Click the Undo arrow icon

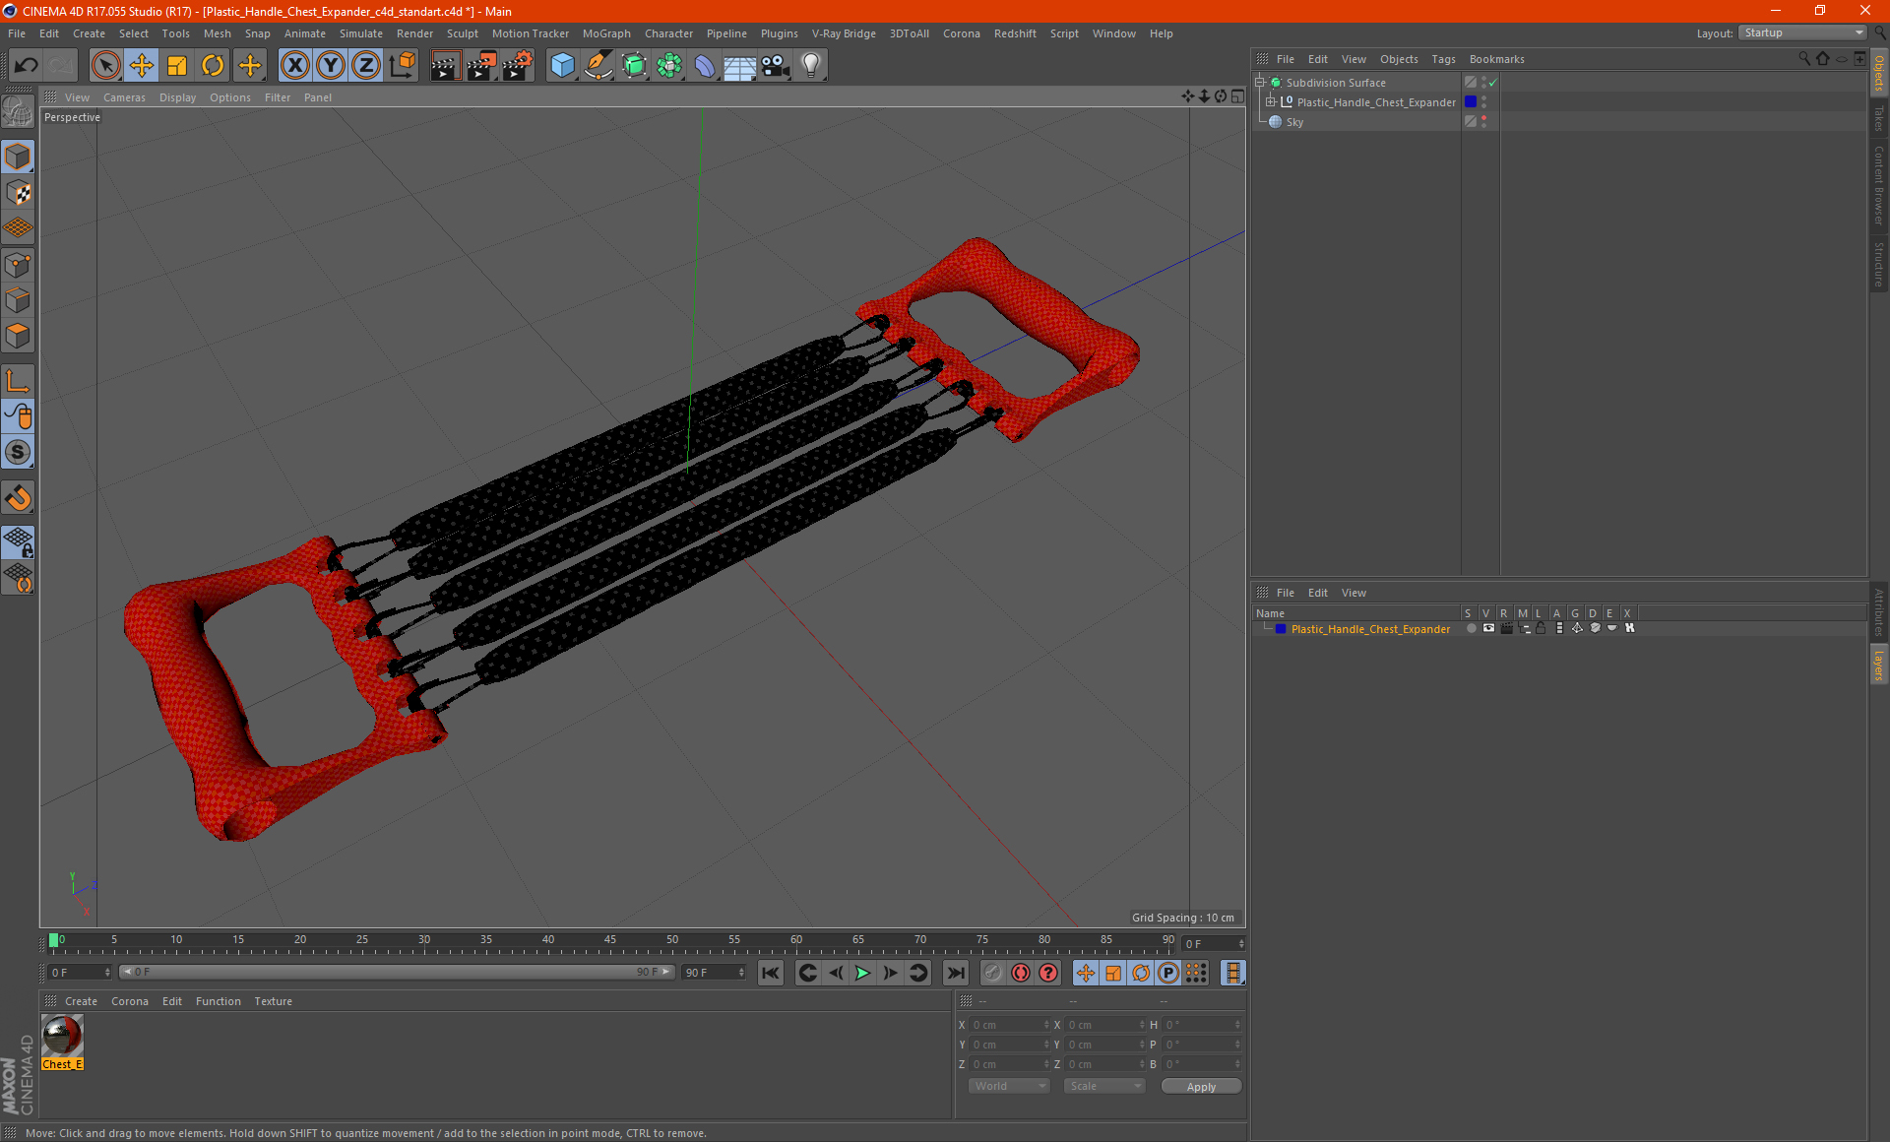[x=26, y=66]
